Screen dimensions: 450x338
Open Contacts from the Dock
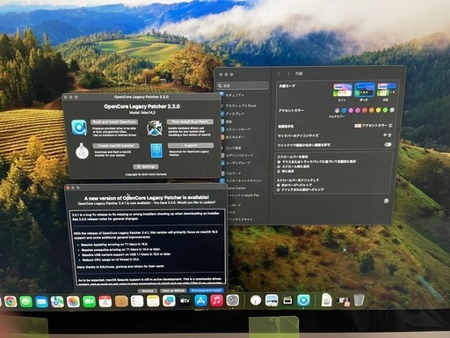[x=121, y=301]
